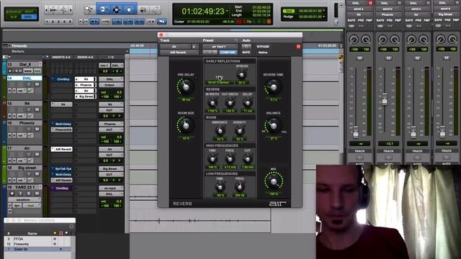461x259 pixels.
Task: Open Early Reflections Type 'Small Chamber' dropdown
Action: tap(220, 83)
